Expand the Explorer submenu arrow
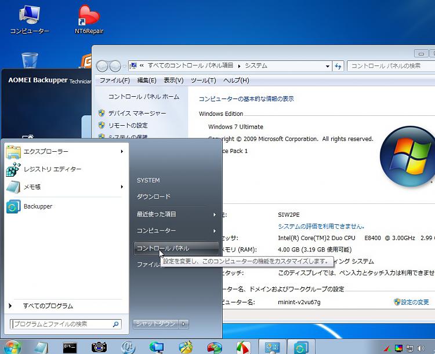The image size is (435, 354). [x=122, y=151]
